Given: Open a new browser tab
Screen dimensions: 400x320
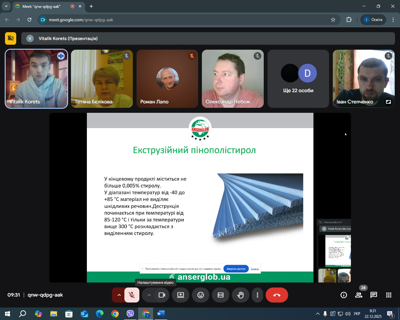Looking at the screenshot, I should tap(91, 6).
